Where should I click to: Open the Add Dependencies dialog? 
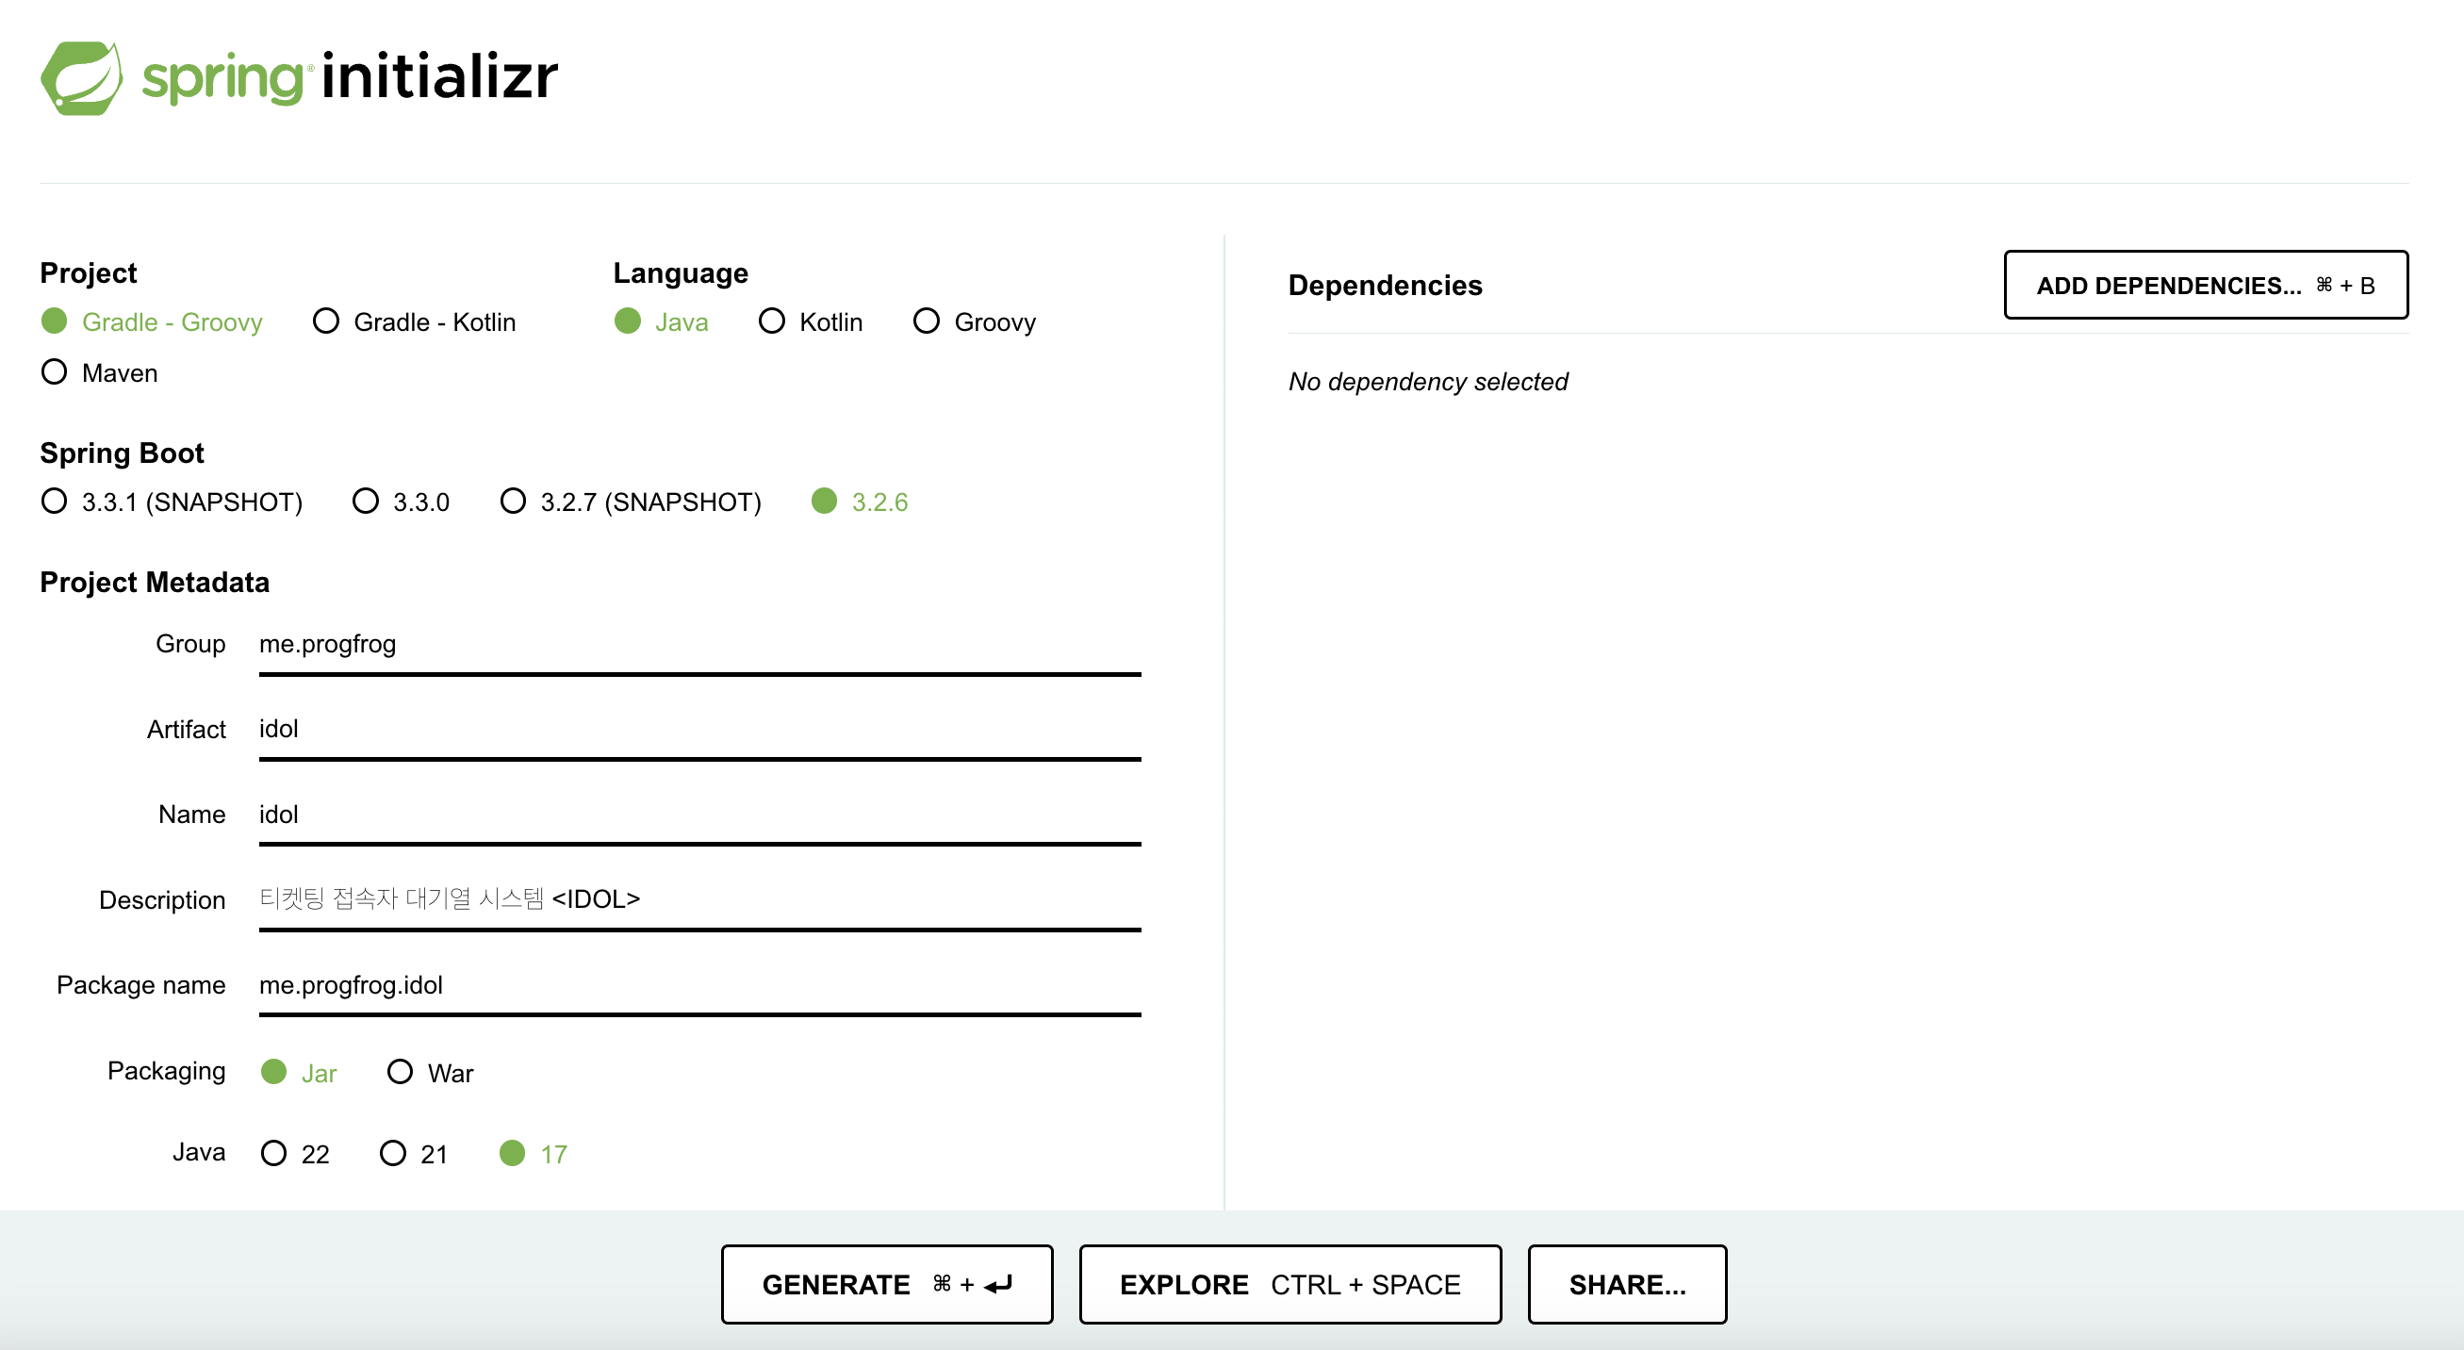(x=2205, y=285)
